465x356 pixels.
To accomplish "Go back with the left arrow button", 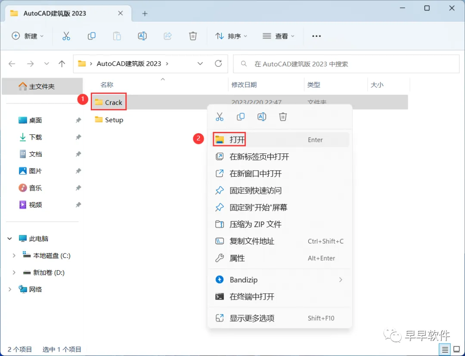I will pos(12,63).
